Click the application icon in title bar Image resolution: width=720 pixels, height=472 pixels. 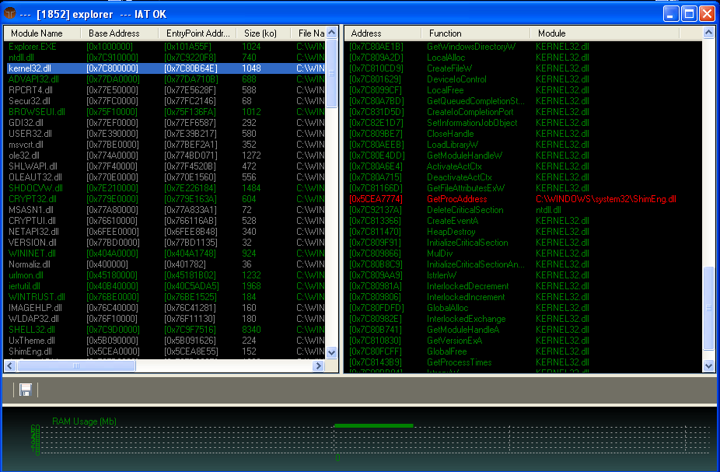coord(10,14)
